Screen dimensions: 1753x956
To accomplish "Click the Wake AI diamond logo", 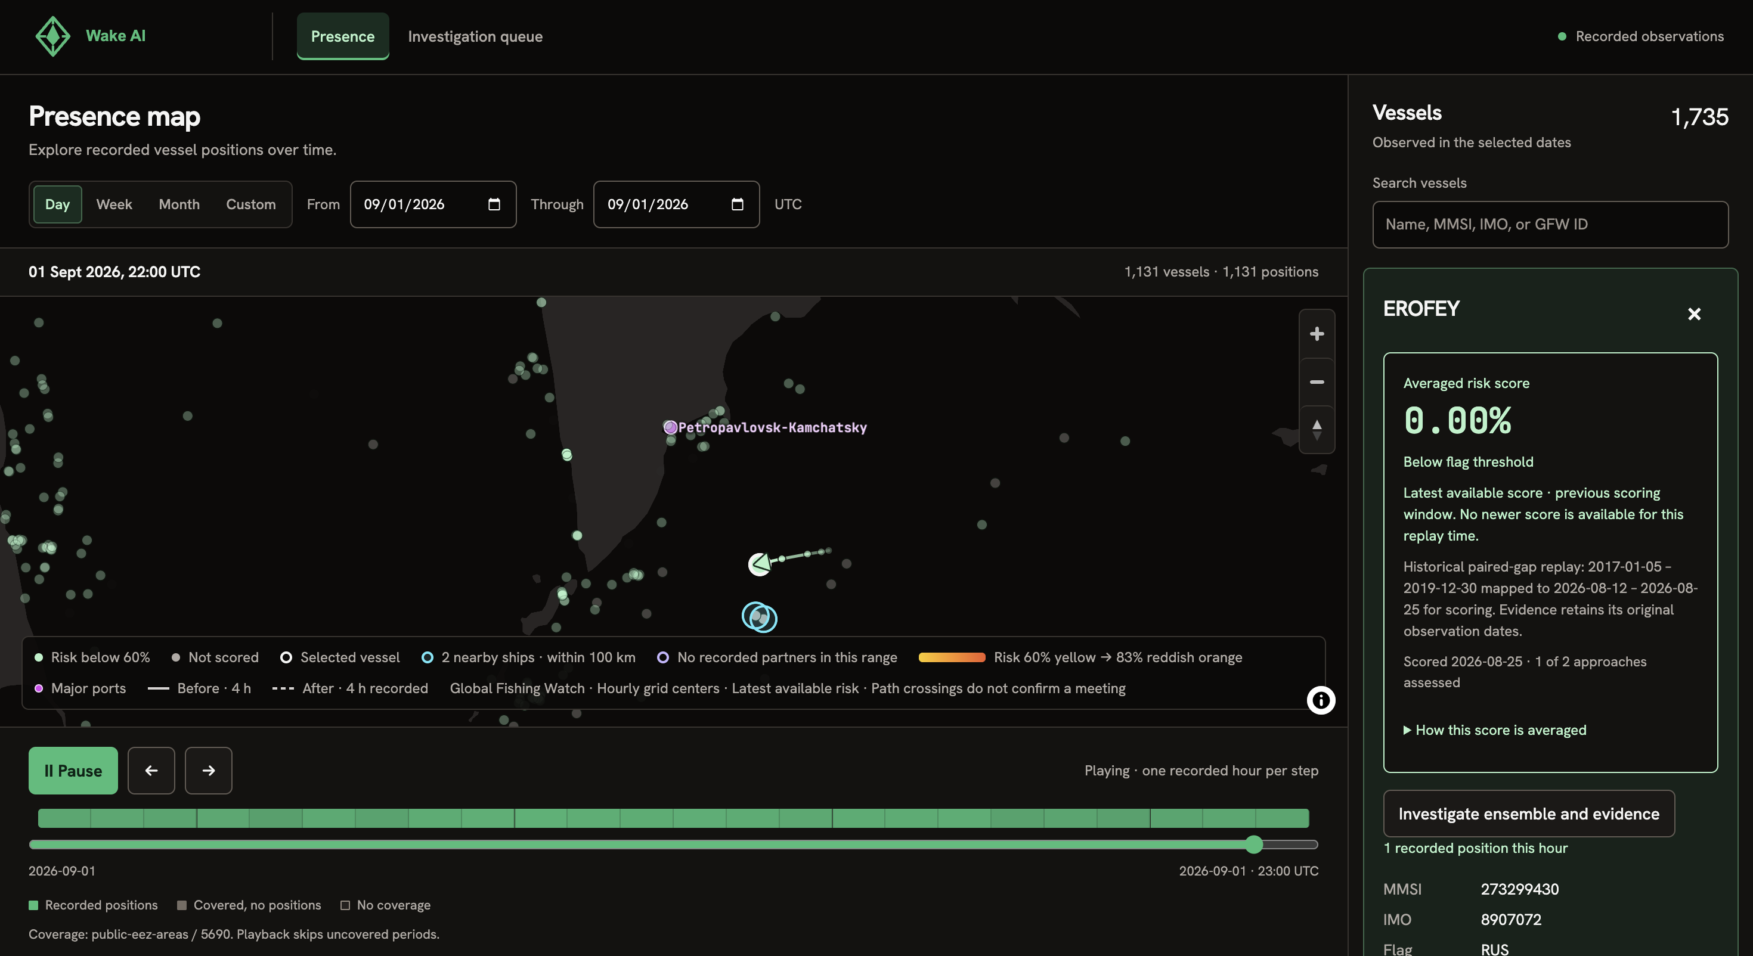I will tap(52, 36).
